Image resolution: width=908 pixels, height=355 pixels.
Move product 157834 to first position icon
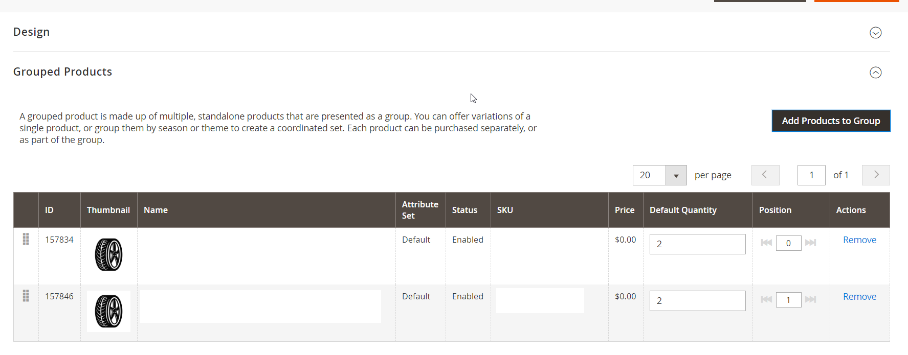766,243
